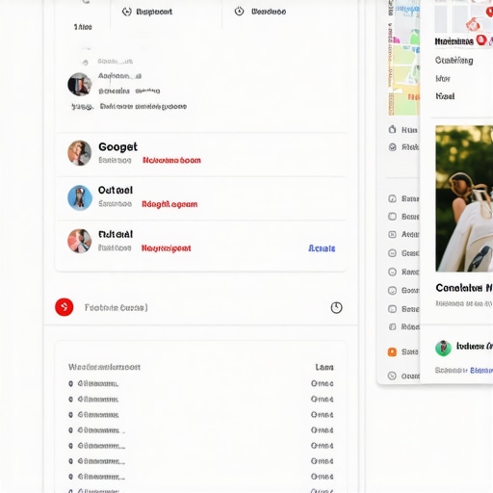Open the Googet contact avatar
493x493 pixels.
pos(80,153)
